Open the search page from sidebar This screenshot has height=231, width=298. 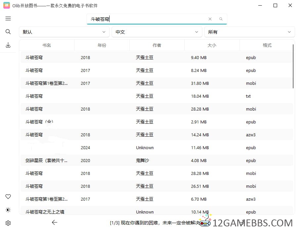pos(8,32)
